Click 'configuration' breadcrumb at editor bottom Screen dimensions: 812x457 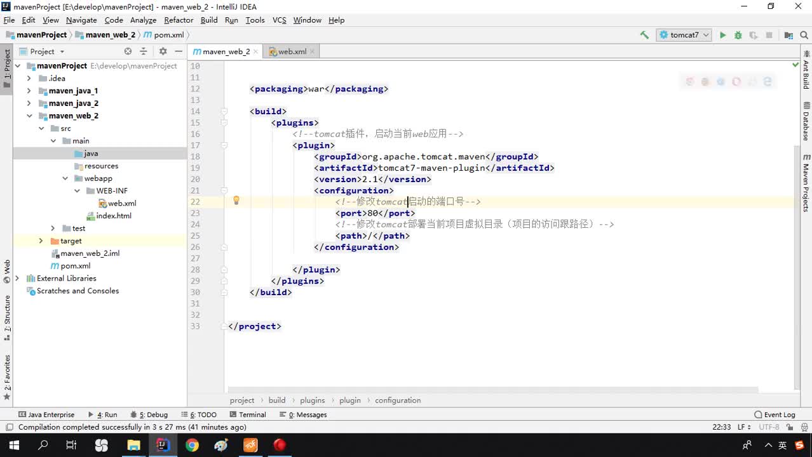398,400
